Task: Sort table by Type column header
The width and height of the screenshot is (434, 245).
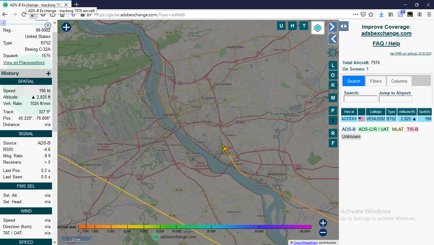Action: (x=392, y=112)
